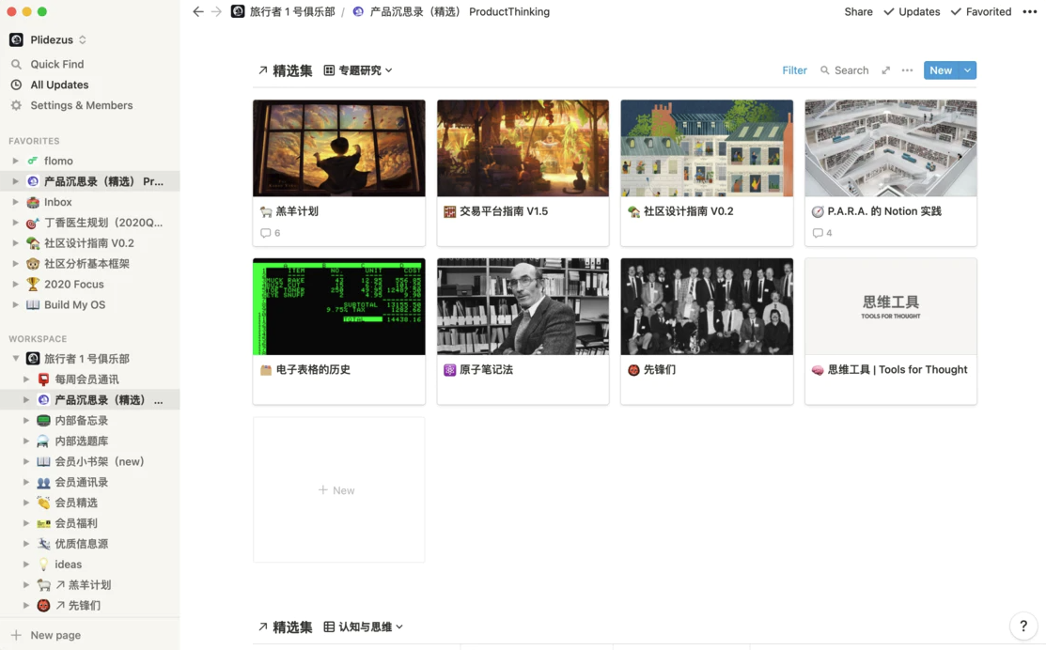Open the 社区设计指南 V0.2 card cover
The height and width of the screenshot is (650, 1046).
[x=707, y=148]
